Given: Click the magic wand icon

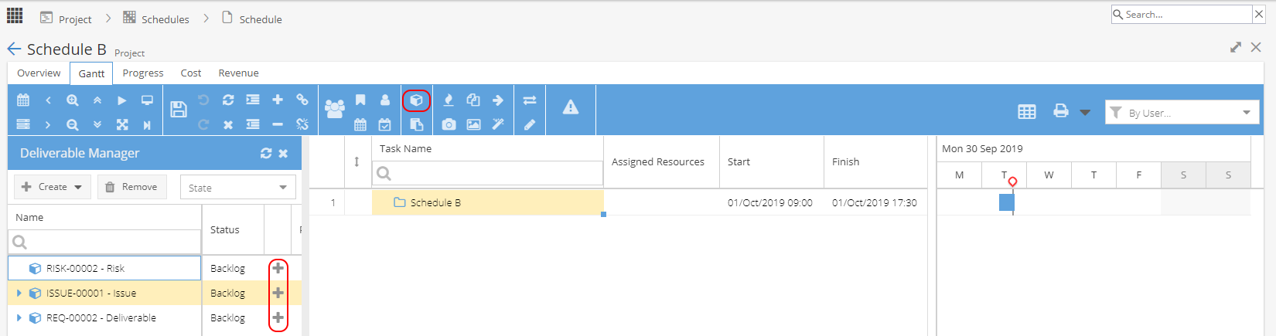Looking at the screenshot, I should click(x=498, y=124).
